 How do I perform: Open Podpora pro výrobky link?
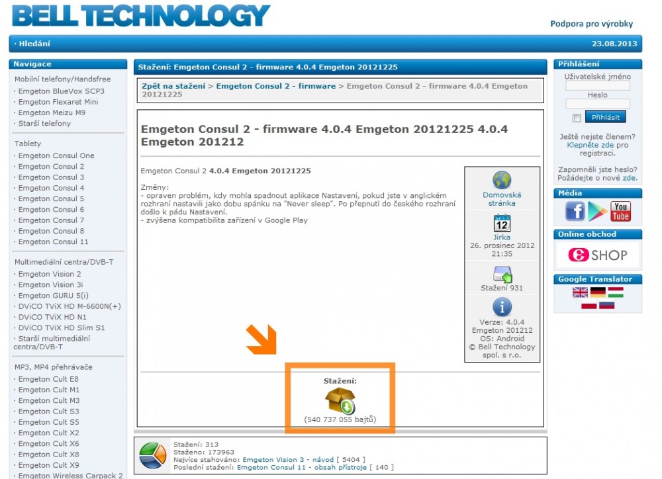[x=591, y=24]
